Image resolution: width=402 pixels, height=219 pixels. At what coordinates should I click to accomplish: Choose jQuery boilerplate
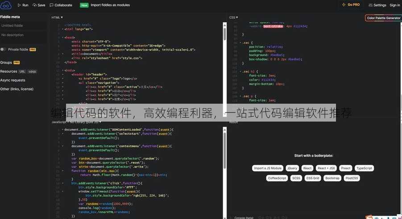coord(292,168)
